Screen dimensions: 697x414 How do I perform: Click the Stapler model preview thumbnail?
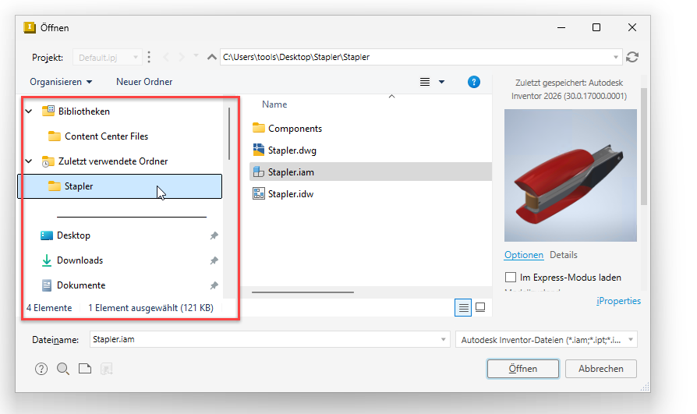click(x=571, y=175)
